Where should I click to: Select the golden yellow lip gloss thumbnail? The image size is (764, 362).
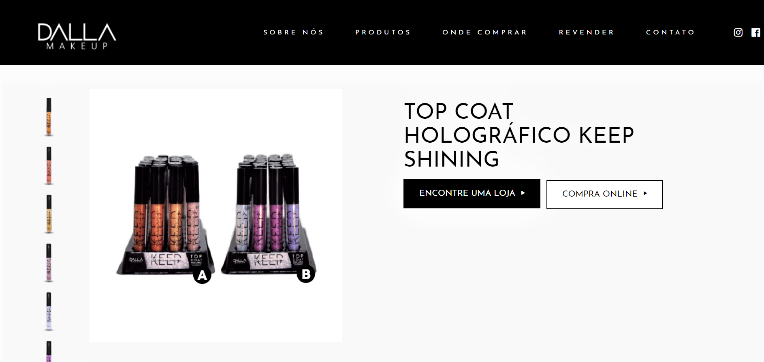pyautogui.click(x=49, y=214)
